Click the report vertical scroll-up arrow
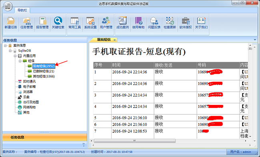Viewport: 260px width, 157px height. [x=250, y=45]
